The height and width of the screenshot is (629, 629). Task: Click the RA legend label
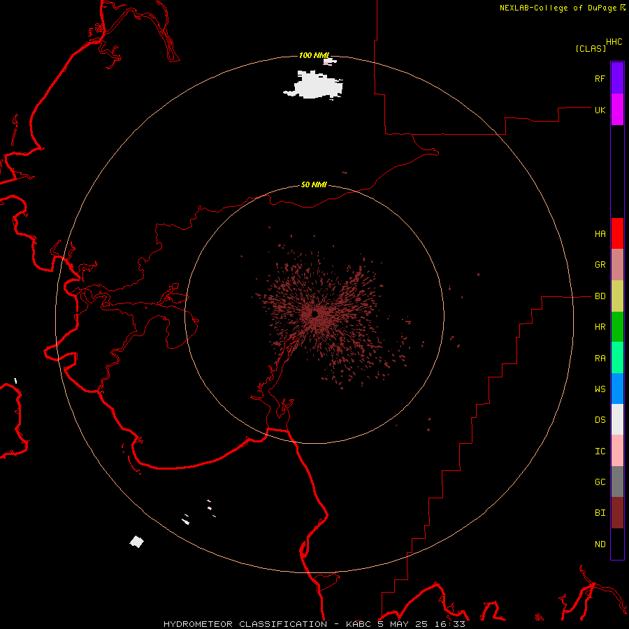(600, 359)
